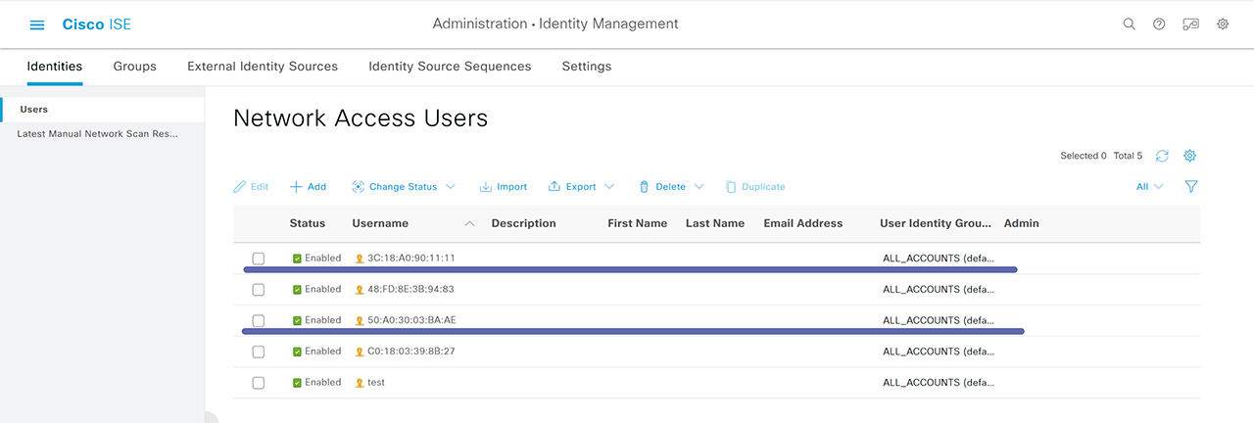
Task: Refresh the Network Access Users table
Action: coord(1162,156)
